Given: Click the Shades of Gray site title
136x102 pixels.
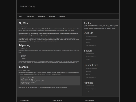Looking at the screenshot, I should coord(27,6).
